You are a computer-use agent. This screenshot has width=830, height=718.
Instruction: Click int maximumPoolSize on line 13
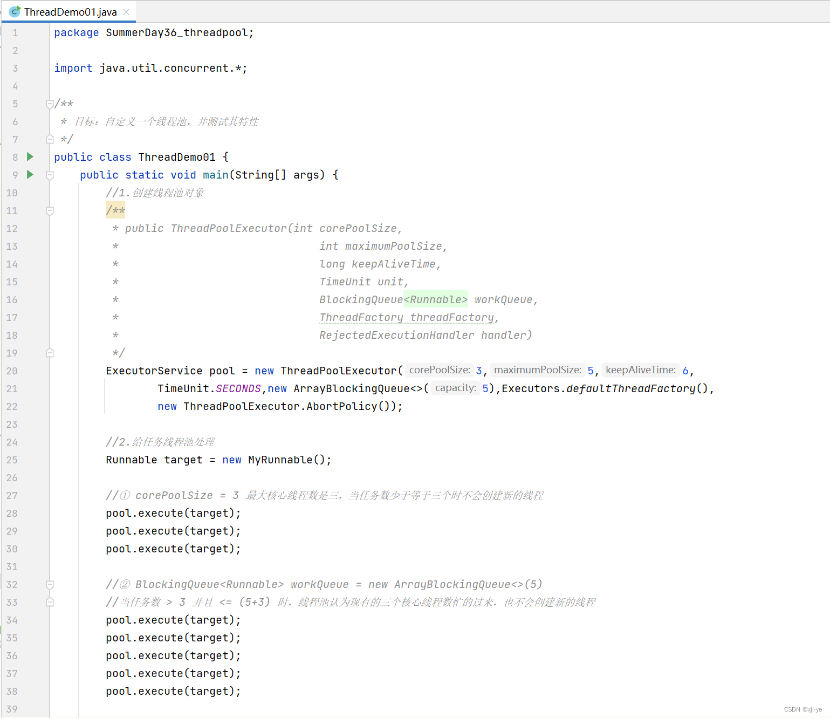[380, 246]
